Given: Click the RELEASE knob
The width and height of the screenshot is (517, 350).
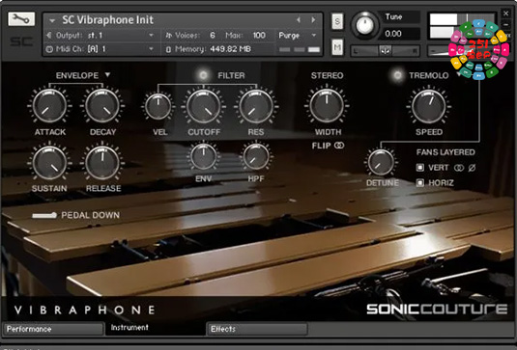Looking at the screenshot, I should 102,162.
